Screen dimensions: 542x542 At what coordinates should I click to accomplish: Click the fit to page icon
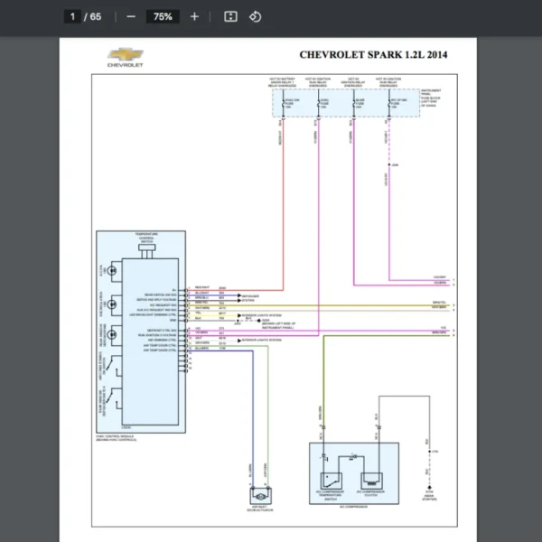(230, 16)
